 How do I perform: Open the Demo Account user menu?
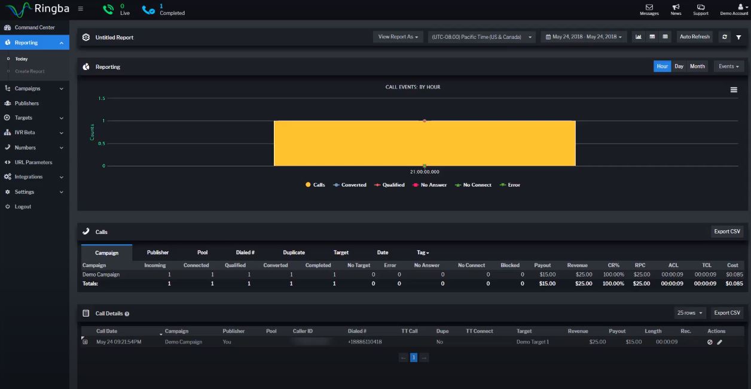click(734, 9)
